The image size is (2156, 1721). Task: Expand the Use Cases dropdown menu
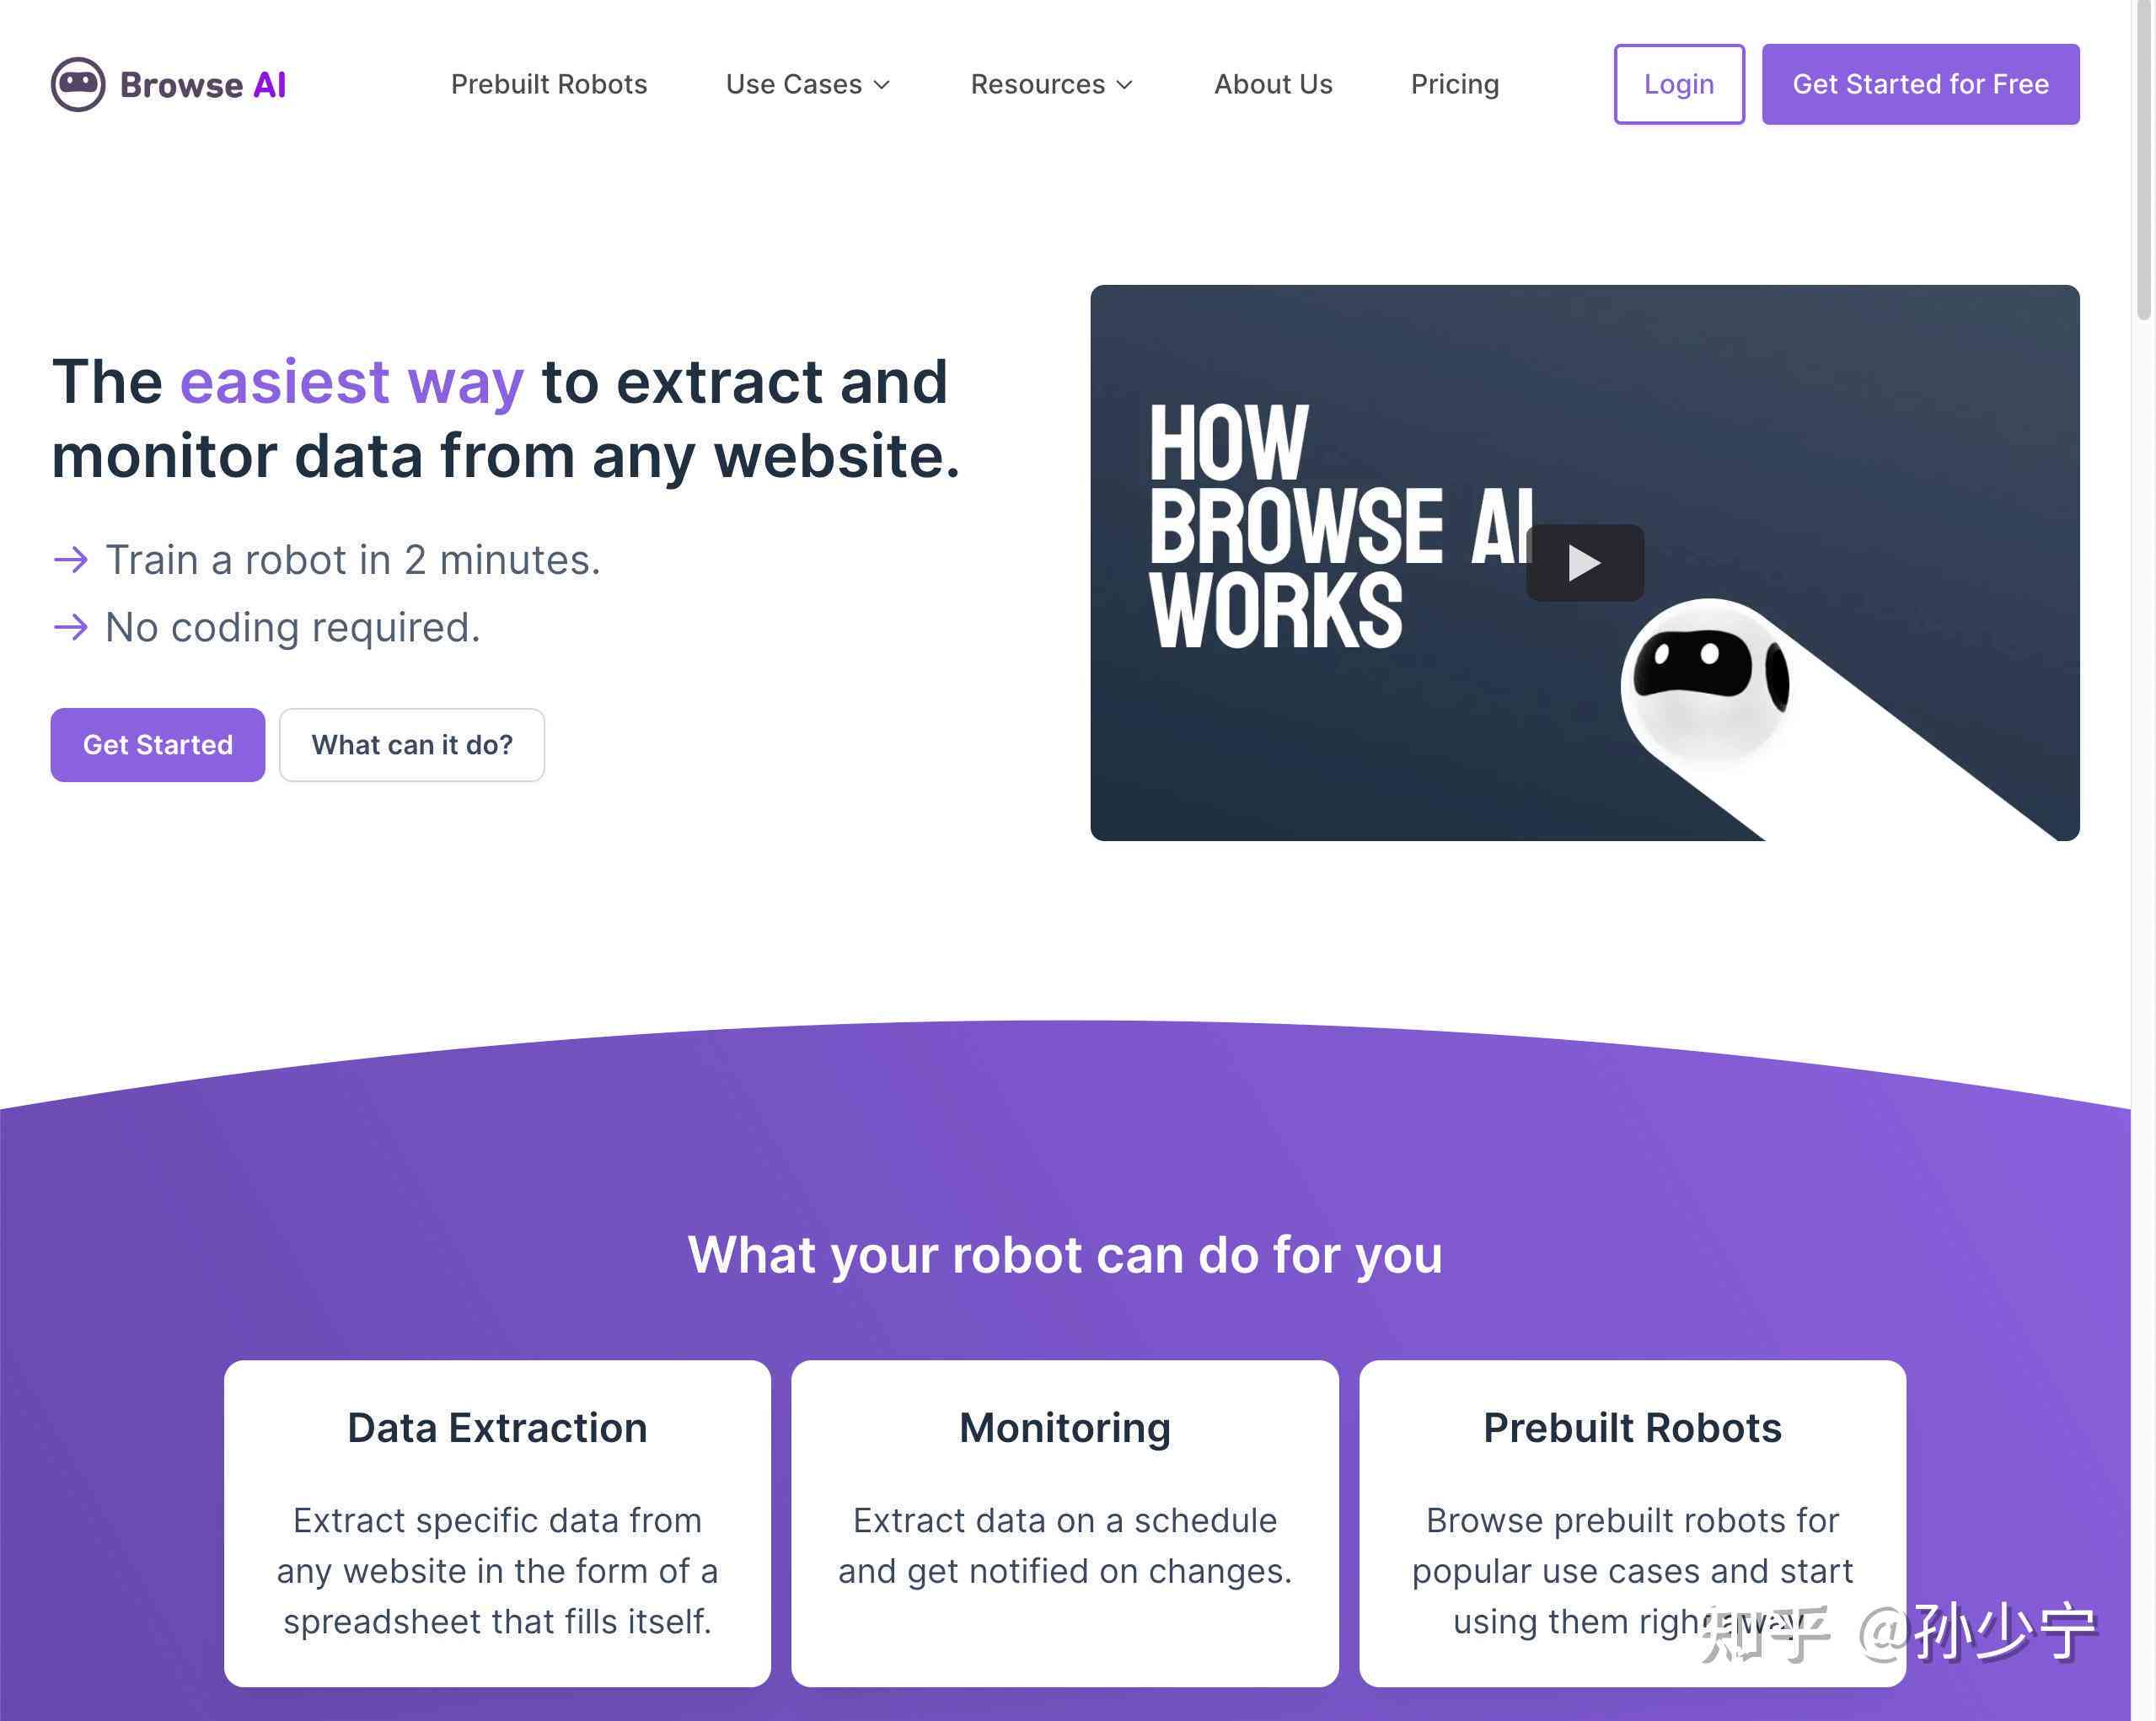[x=809, y=84]
